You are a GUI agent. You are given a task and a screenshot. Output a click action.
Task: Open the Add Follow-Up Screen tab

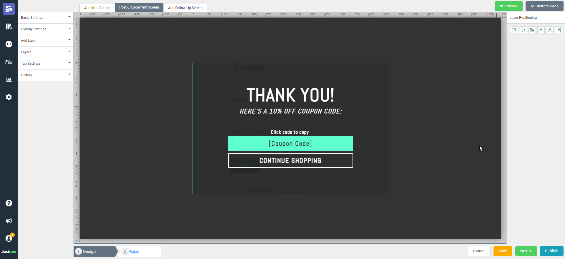[x=185, y=8]
